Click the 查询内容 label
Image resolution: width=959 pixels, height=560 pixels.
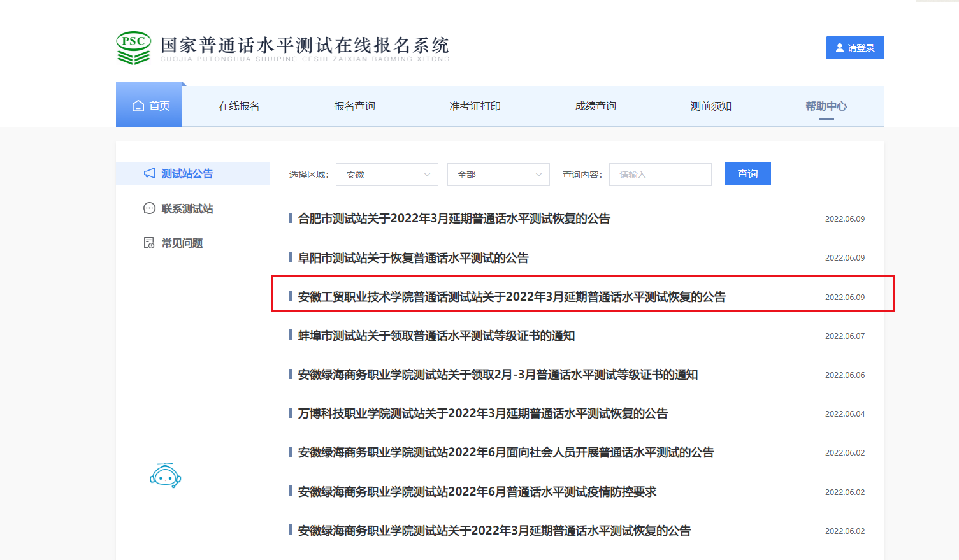582,175
